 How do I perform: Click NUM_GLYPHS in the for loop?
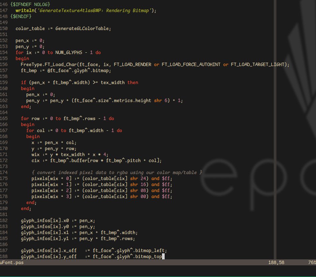pyautogui.click(x=69, y=52)
